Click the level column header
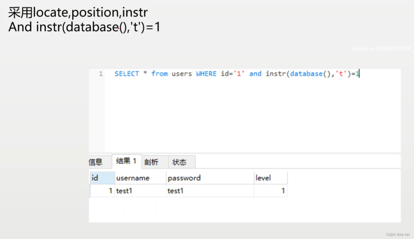The image size is (414, 239). click(271, 178)
